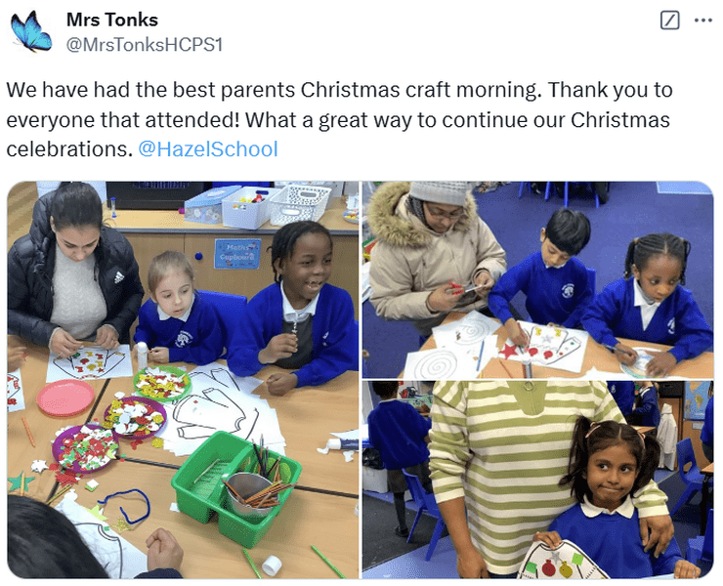
Task: Open the top-right photo of children drawing
Action: coord(537,280)
